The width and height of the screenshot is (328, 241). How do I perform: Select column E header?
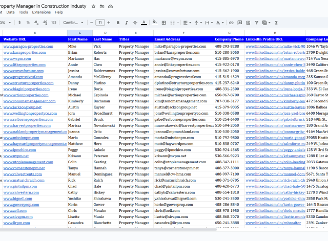coord(136,33)
